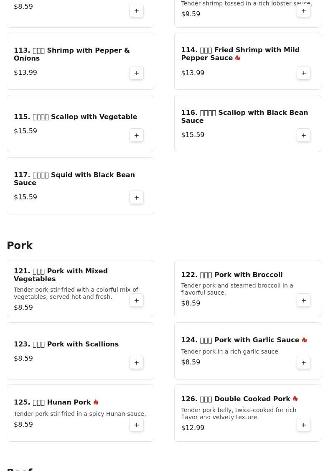Add Double Cooked Pork to order

click(x=304, y=425)
